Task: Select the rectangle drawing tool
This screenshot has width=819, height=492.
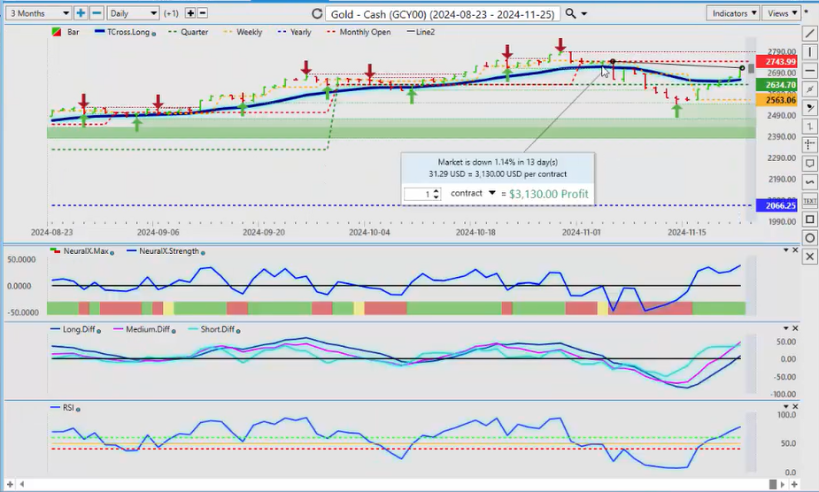Action: pyautogui.click(x=809, y=219)
